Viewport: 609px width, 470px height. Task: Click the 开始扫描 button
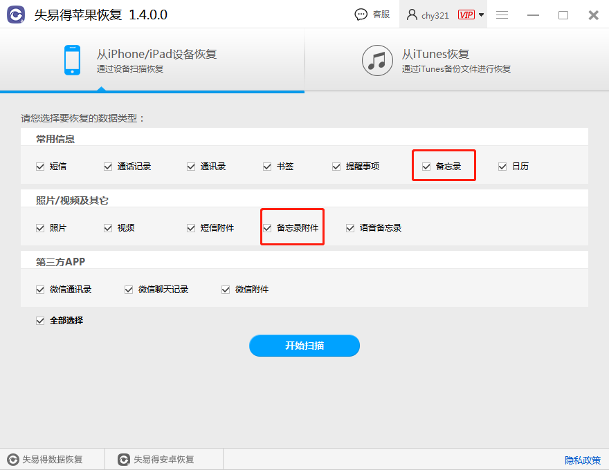[x=304, y=346]
